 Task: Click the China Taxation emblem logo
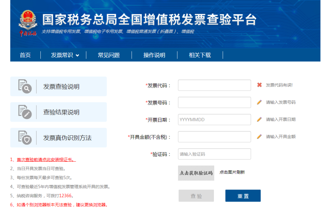28,23
